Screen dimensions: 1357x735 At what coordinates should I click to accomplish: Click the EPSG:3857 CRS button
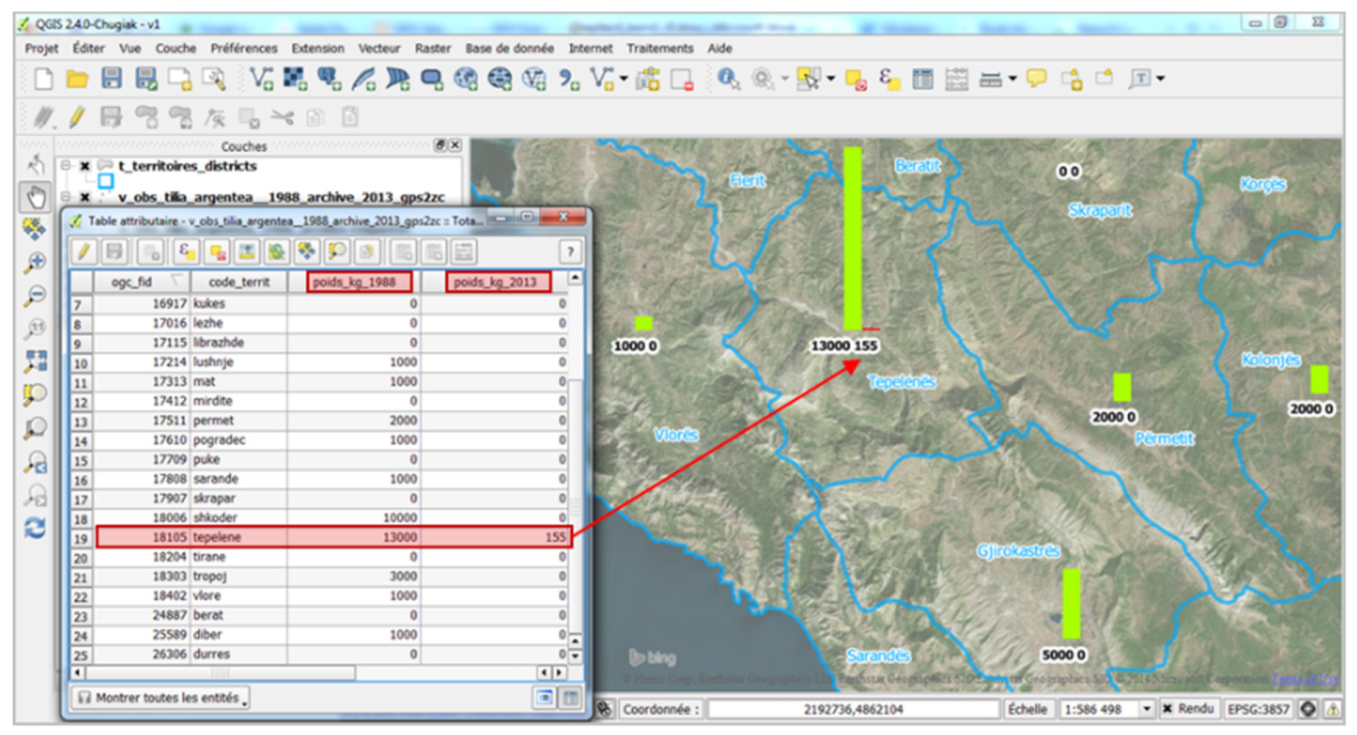point(1258,709)
